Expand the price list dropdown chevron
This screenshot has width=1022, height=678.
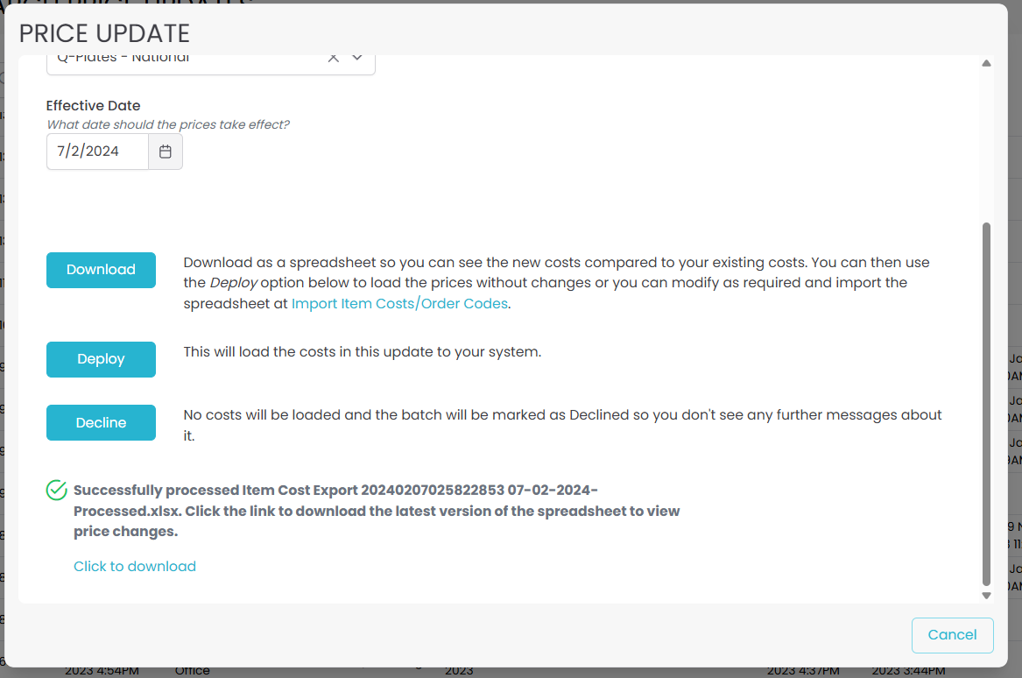[357, 58]
